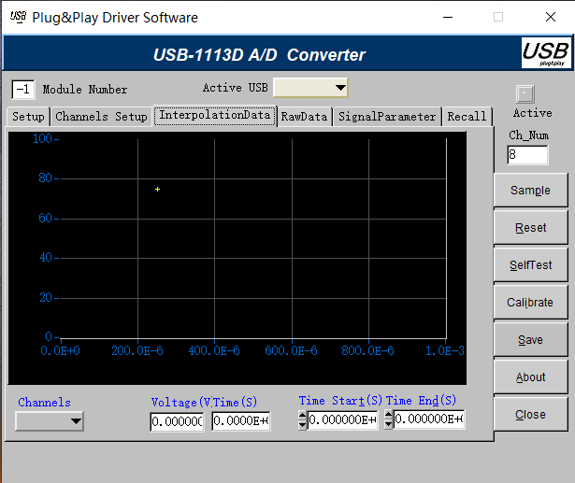Minimize the Plug&Play Driver Software window

(448, 17)
